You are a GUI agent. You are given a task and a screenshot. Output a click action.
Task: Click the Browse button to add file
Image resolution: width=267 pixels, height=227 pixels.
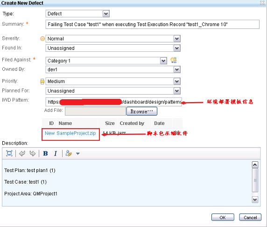tap(142, 111)
